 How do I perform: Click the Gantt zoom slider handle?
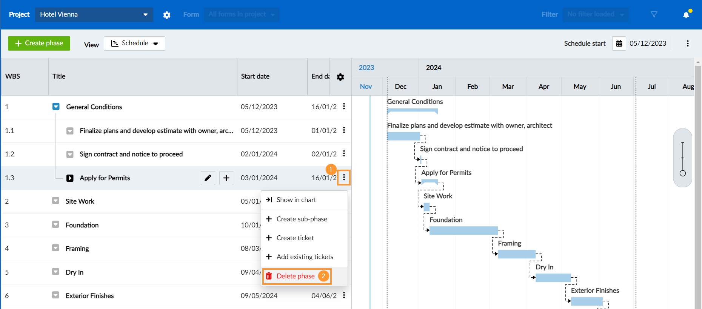683,173
